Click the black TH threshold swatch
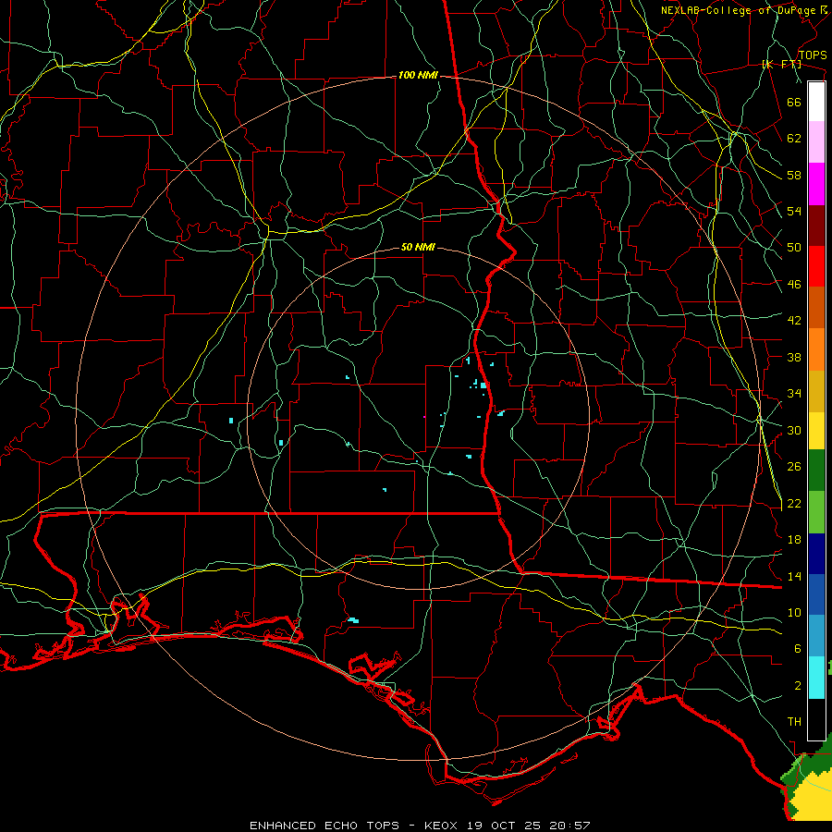Image resolution: width=832 pixels, height=832 pixels. pos(816,719)
